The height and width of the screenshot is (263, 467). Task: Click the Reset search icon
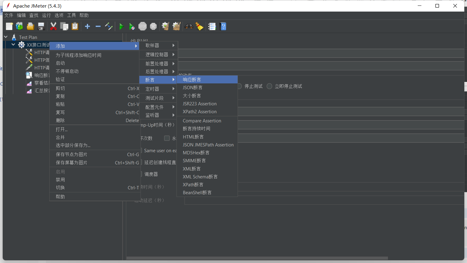coord(200,26)
